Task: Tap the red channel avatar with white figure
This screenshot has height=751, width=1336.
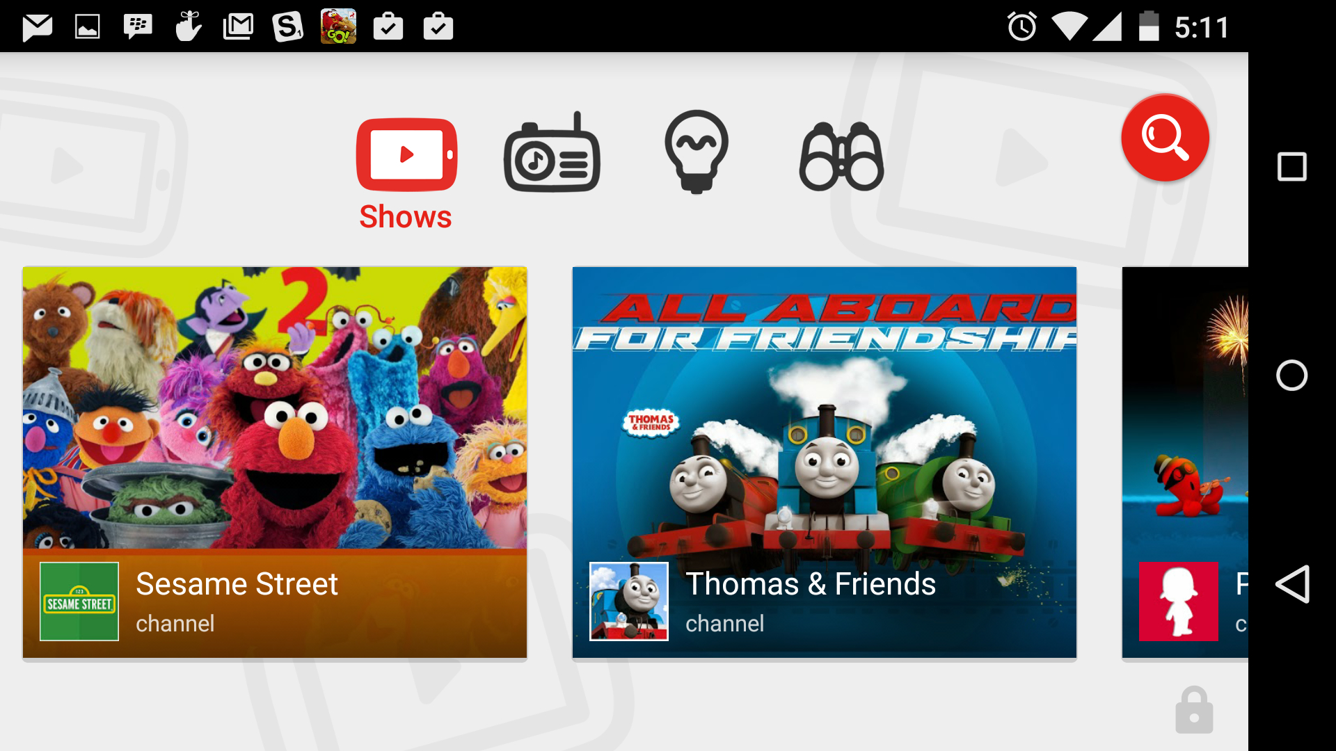Action: pyautogui.click(x=1179, y=601)
